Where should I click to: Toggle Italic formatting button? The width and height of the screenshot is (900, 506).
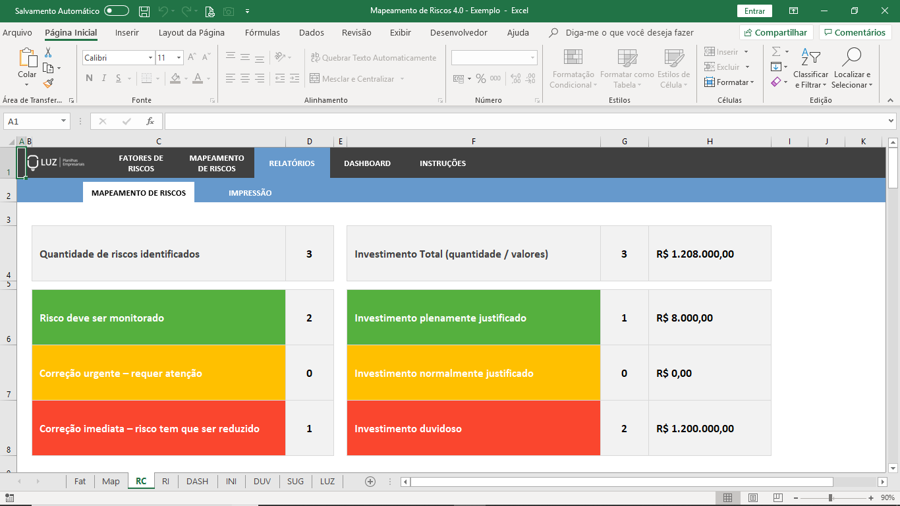104,78
